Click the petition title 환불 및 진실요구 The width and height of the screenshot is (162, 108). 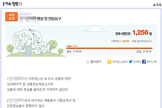pyautogui.click(x=49, y=19)
